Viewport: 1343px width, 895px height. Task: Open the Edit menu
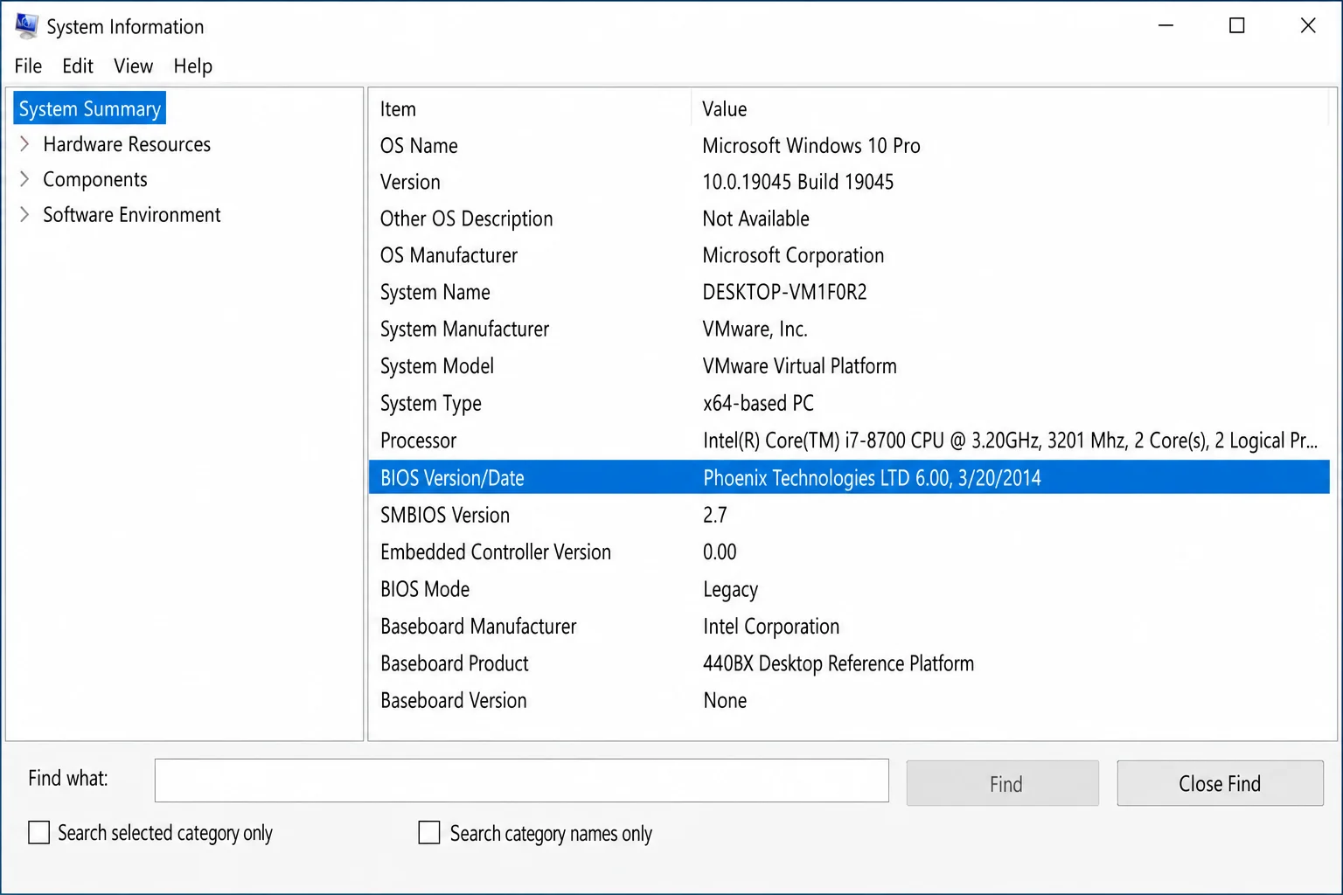[78, 66]
